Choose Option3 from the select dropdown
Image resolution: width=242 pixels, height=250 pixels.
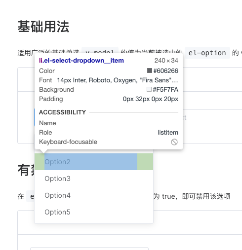(x=94, y=179)
